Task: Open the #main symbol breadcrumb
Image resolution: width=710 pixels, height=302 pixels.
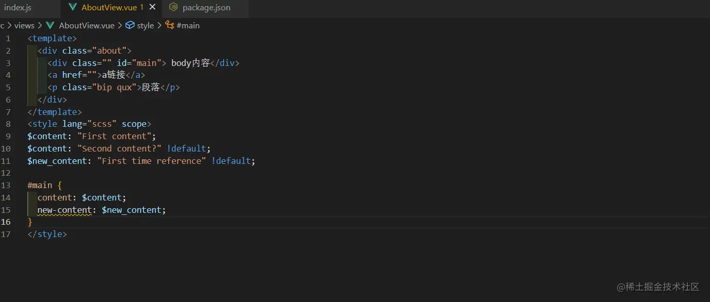Action: coord(188,25)
